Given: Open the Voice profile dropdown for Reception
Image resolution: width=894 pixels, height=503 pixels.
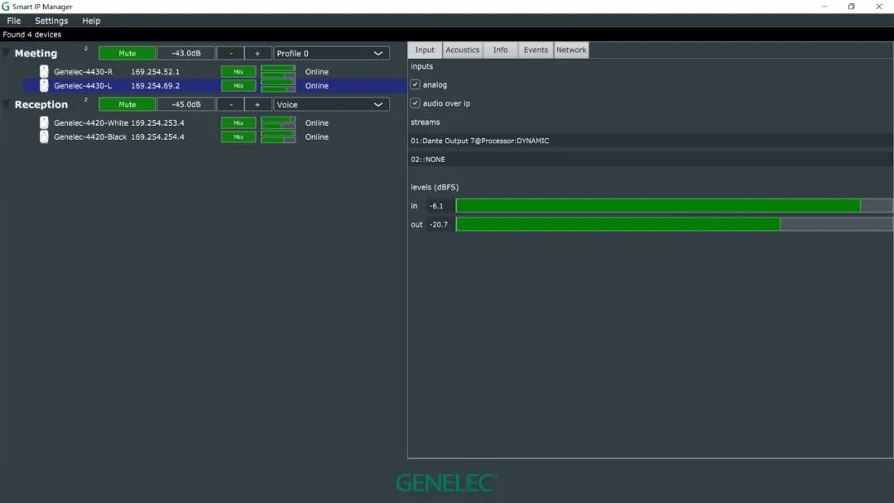Looking at the screenshot, I should coord(331,104).
